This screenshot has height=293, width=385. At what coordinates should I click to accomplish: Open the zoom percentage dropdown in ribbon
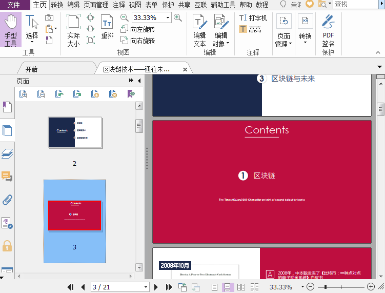tap(168, 17)
